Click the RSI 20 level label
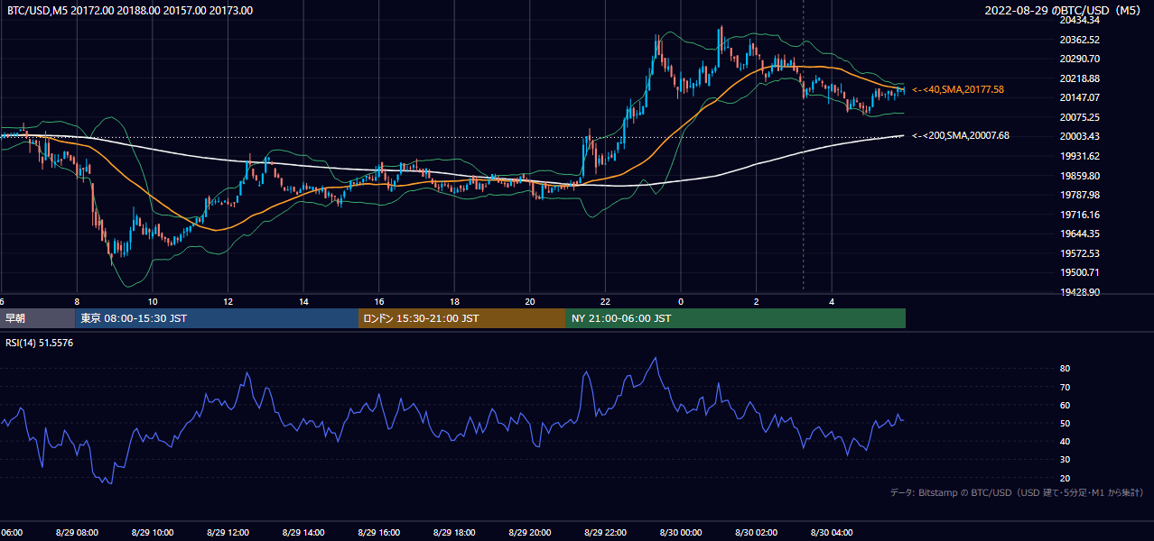Image resolution: width=1154 pixels, height=541 pixels. 1065,478
